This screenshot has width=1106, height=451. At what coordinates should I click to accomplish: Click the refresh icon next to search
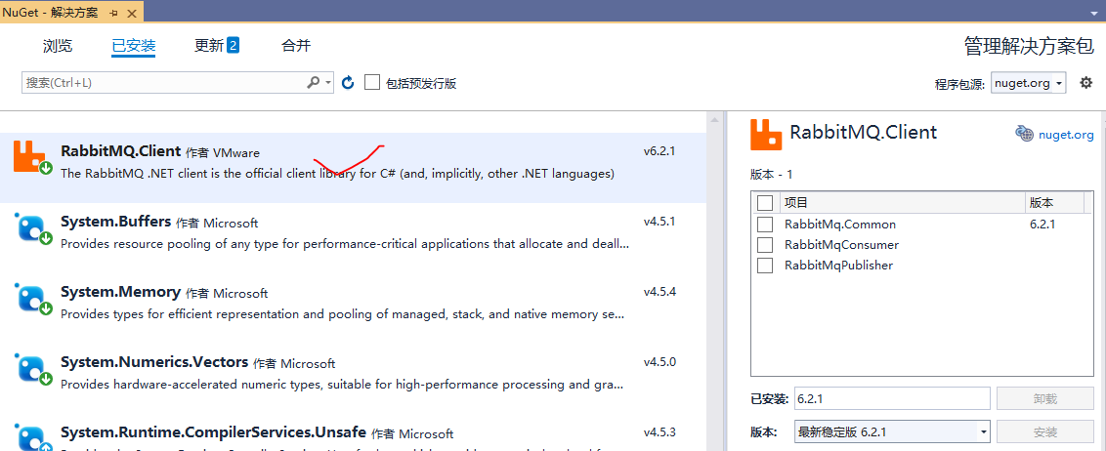coord(348,83)
